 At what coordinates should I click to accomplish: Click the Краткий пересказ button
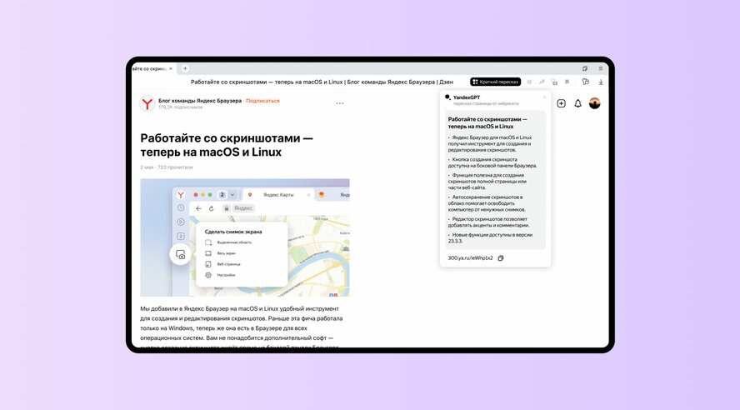click(495, 82)
